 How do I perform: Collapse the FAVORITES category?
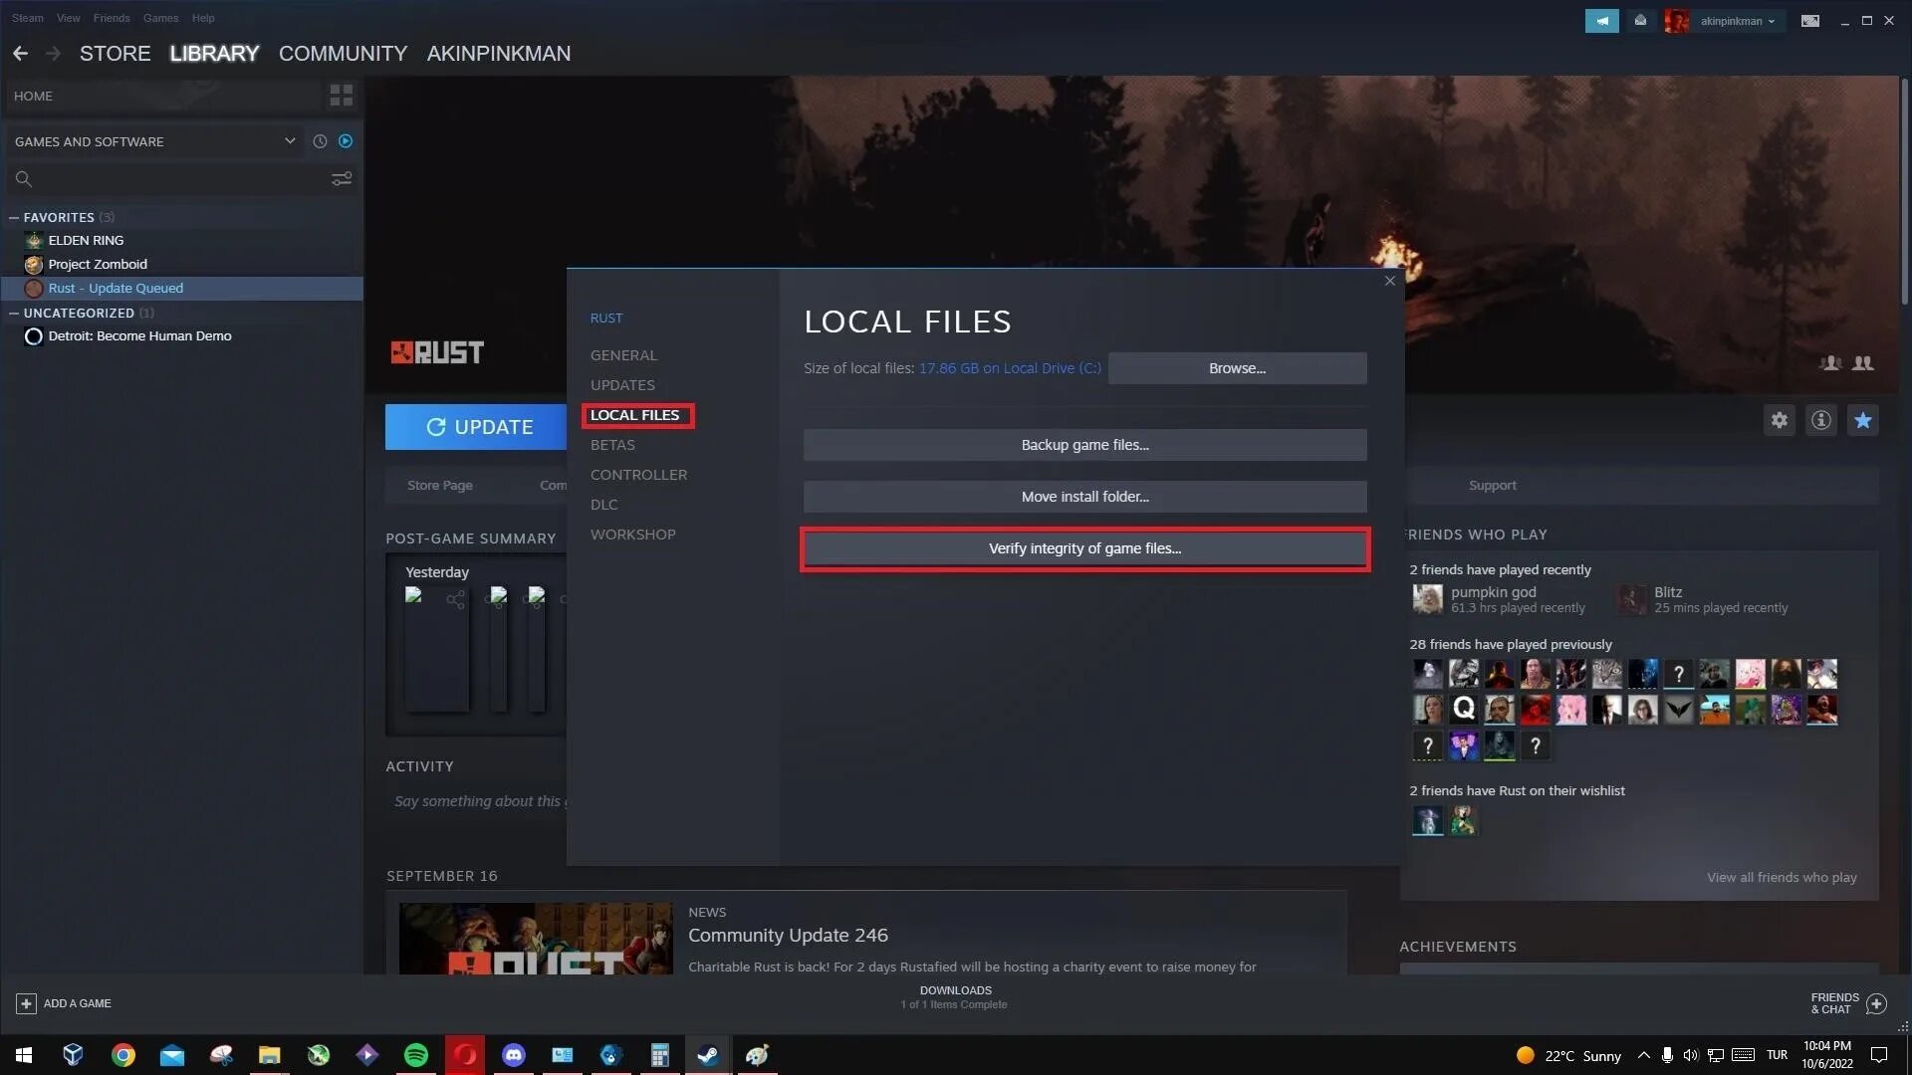click(14, 218)
